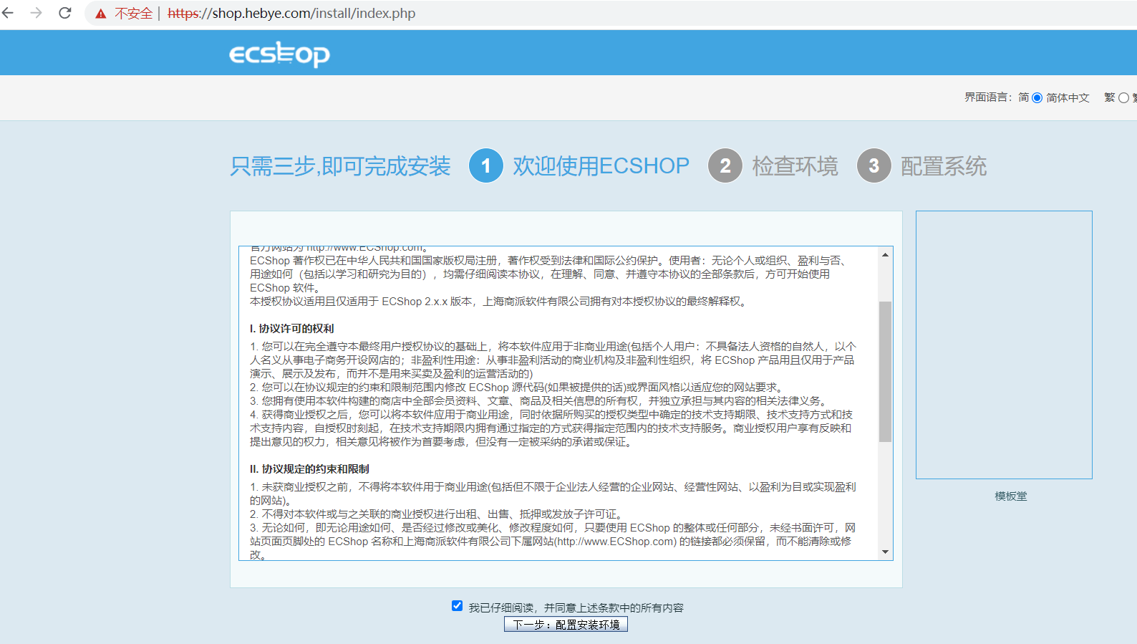Click step 2 circle 检查环境
Image resolution: width=1137 pixels, height=644 pixels.
[725, 165]
